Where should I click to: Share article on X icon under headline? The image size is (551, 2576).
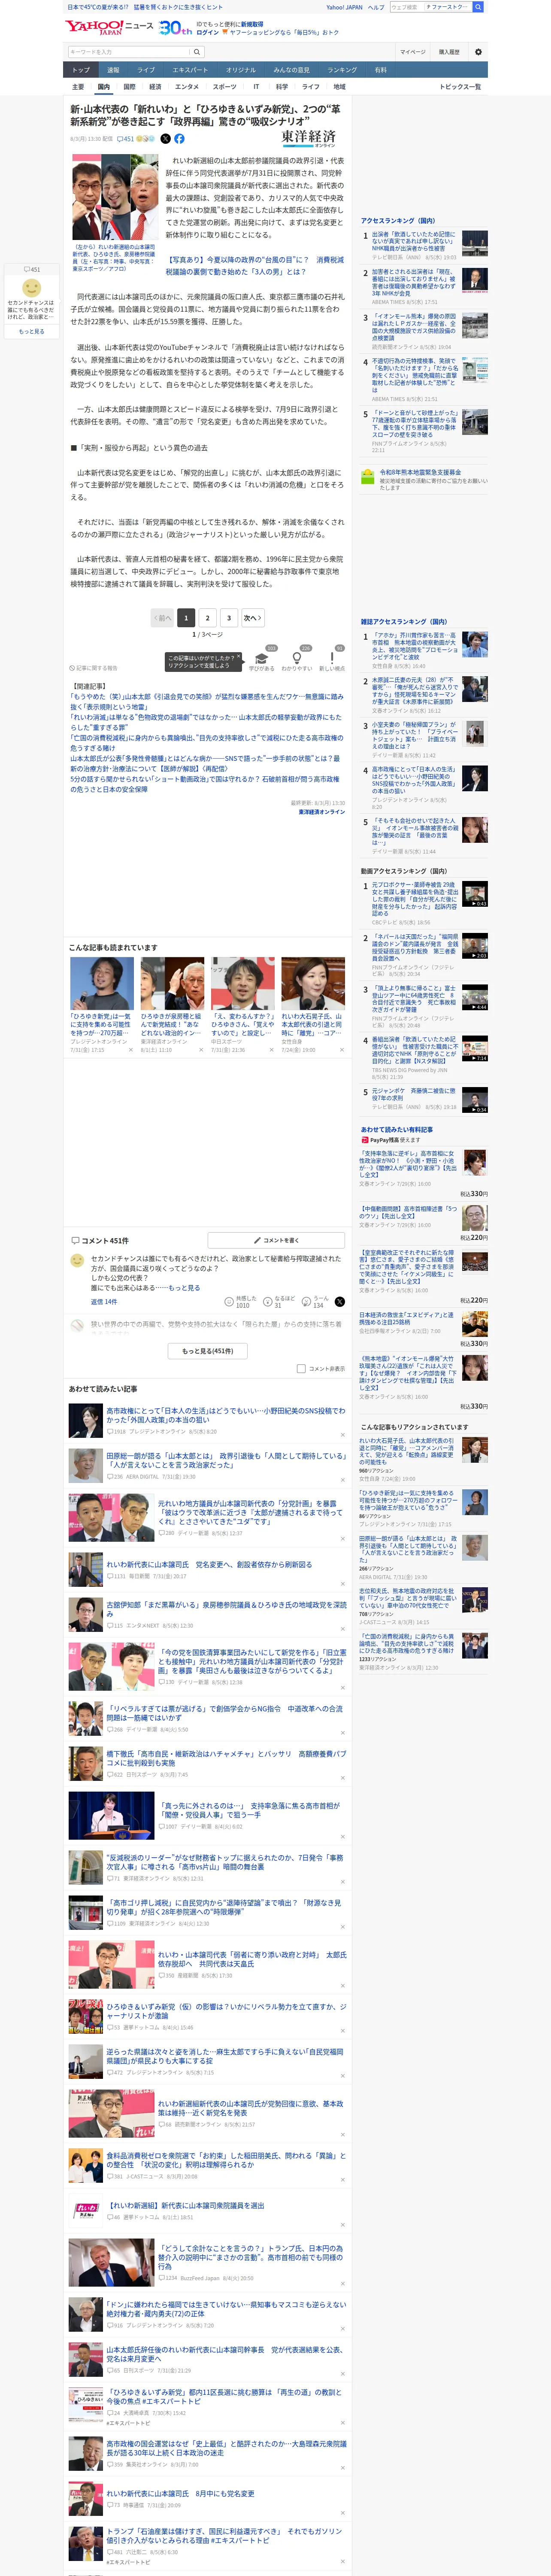[166, 139]
